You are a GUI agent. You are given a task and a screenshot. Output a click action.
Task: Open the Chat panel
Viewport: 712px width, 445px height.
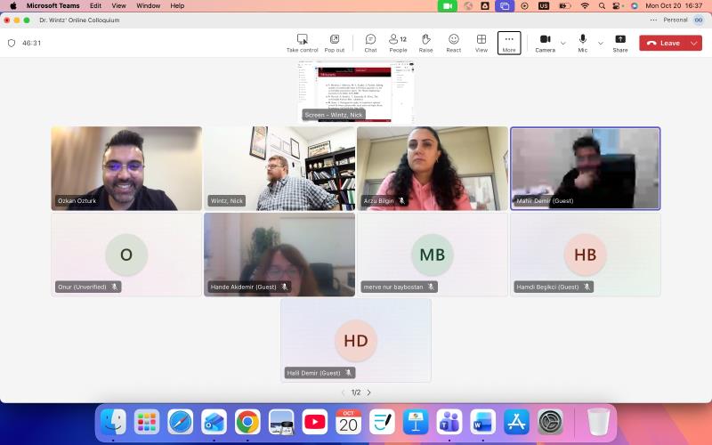[370, 42]
